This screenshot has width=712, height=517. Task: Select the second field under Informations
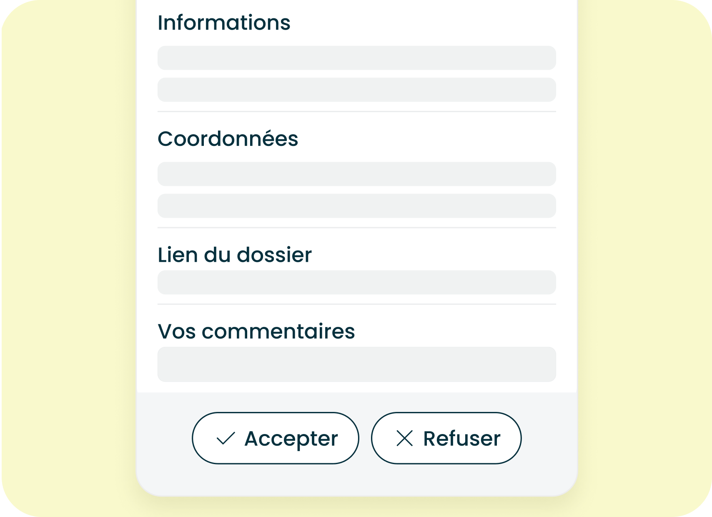[356, 90]
